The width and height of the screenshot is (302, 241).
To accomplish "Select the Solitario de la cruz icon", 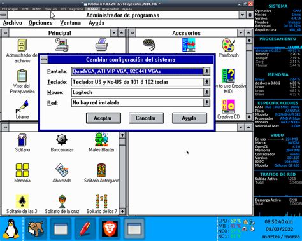I will click(62, 201).
